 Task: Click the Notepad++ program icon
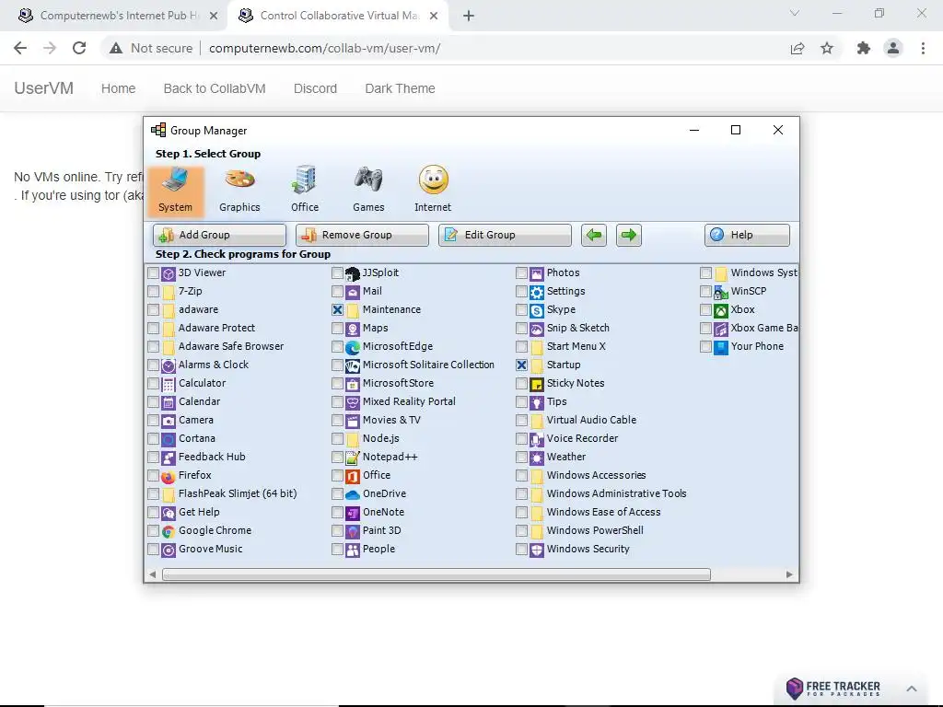tap(353, 458)
